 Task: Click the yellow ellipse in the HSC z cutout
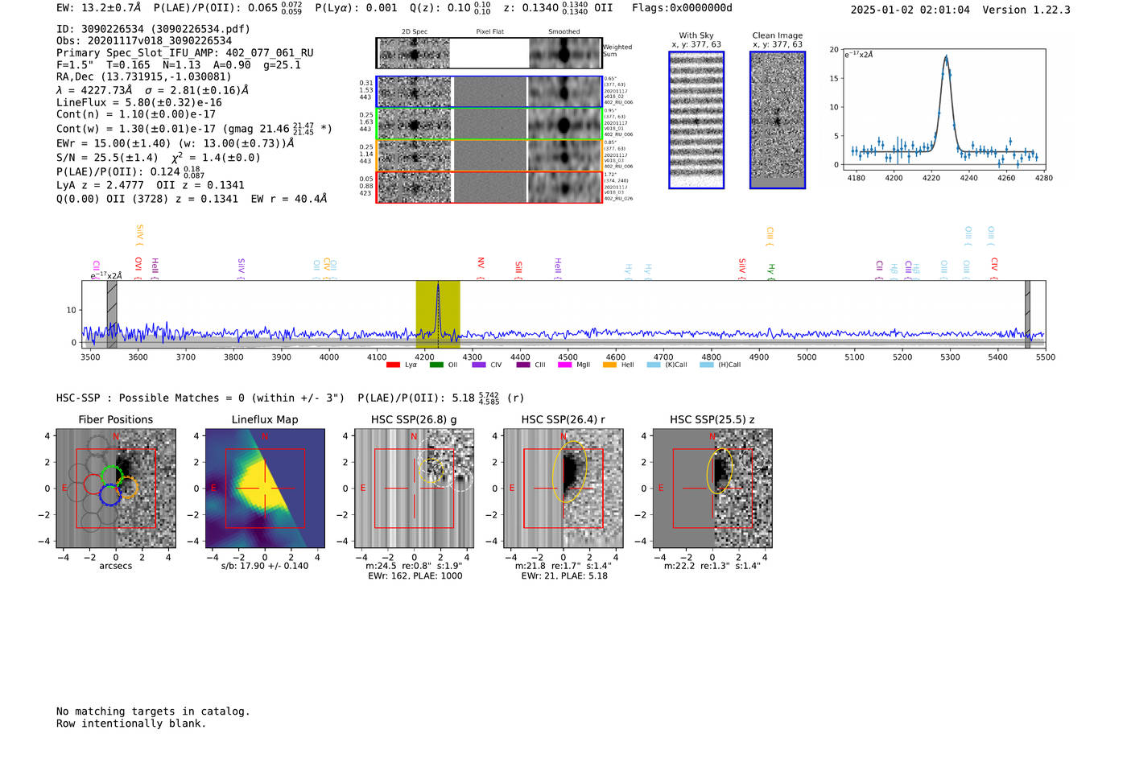720,471
